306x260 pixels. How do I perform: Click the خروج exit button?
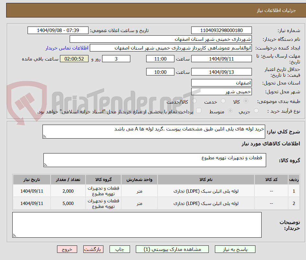pos(67,249)
